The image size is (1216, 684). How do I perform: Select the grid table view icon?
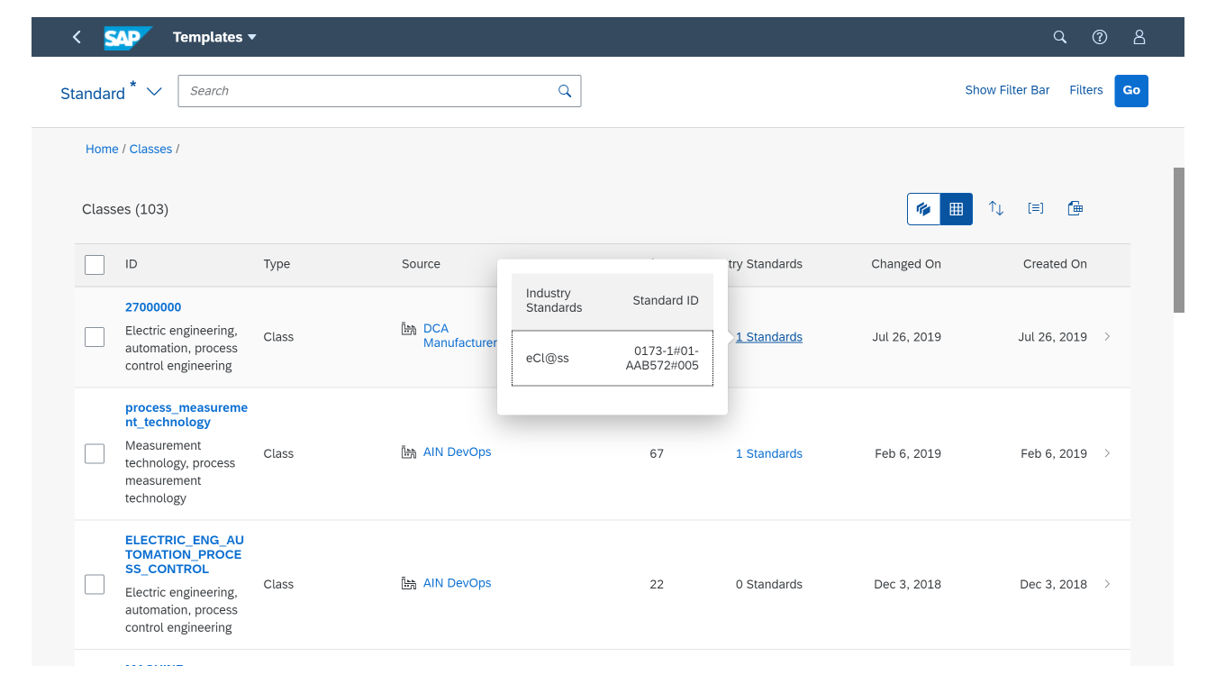[957, 209]
